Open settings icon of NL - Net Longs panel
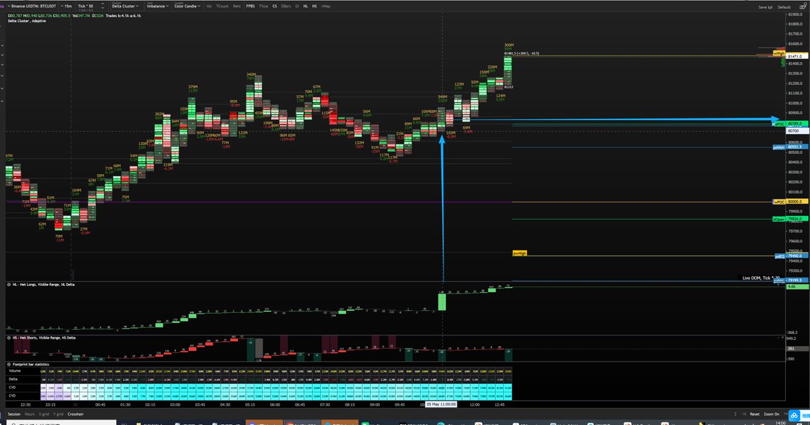 click(x=9, y=285)
